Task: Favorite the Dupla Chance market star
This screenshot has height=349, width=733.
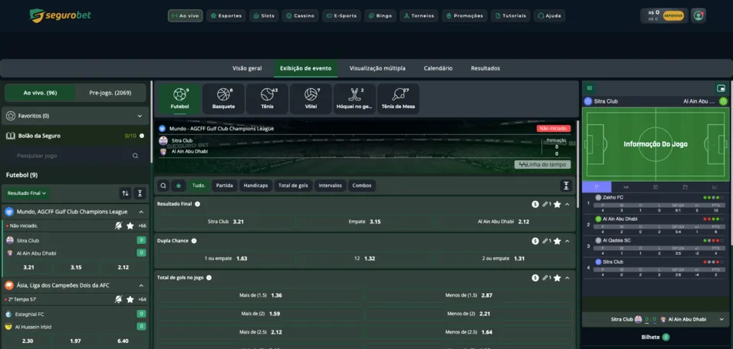Action: 557,241
